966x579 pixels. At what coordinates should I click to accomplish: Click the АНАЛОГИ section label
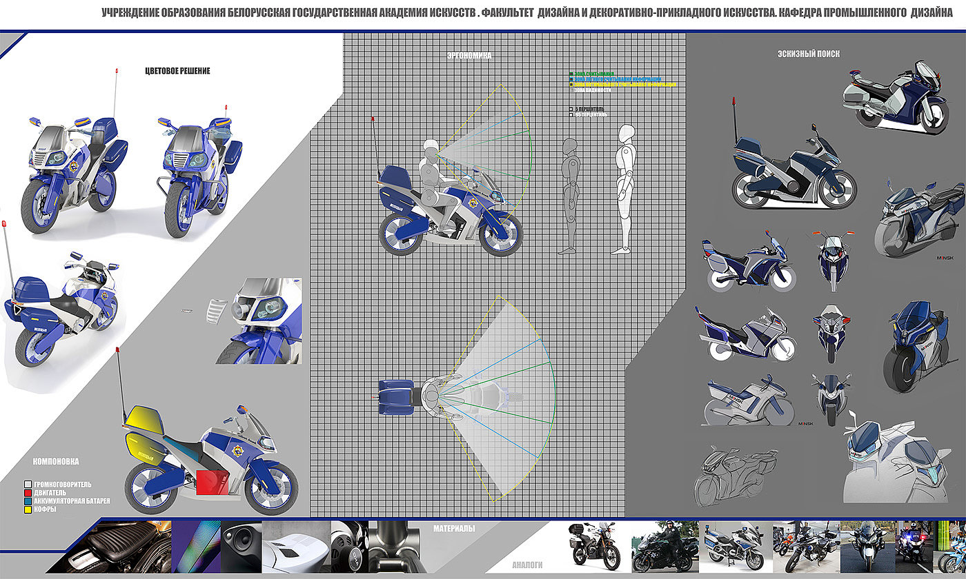[527, 565]
